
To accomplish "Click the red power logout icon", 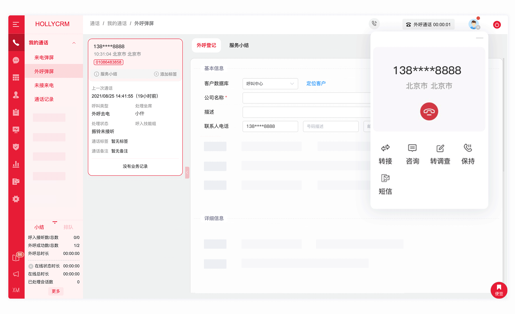I will click(497, 25).
